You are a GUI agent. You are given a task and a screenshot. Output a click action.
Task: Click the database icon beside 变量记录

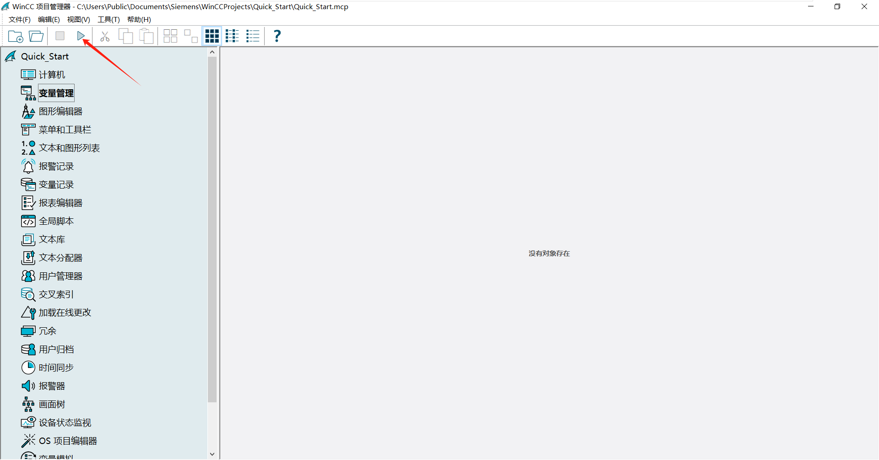[x=28, y=184]
